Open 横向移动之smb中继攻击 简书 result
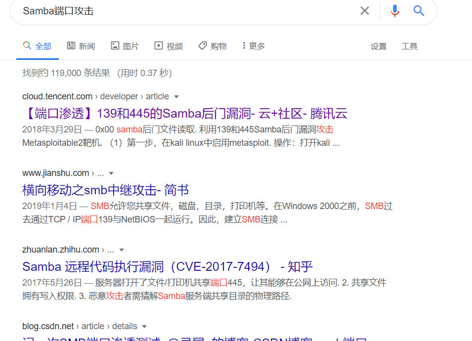The height and width of the screenshot is (341, 472). (105, 190)
